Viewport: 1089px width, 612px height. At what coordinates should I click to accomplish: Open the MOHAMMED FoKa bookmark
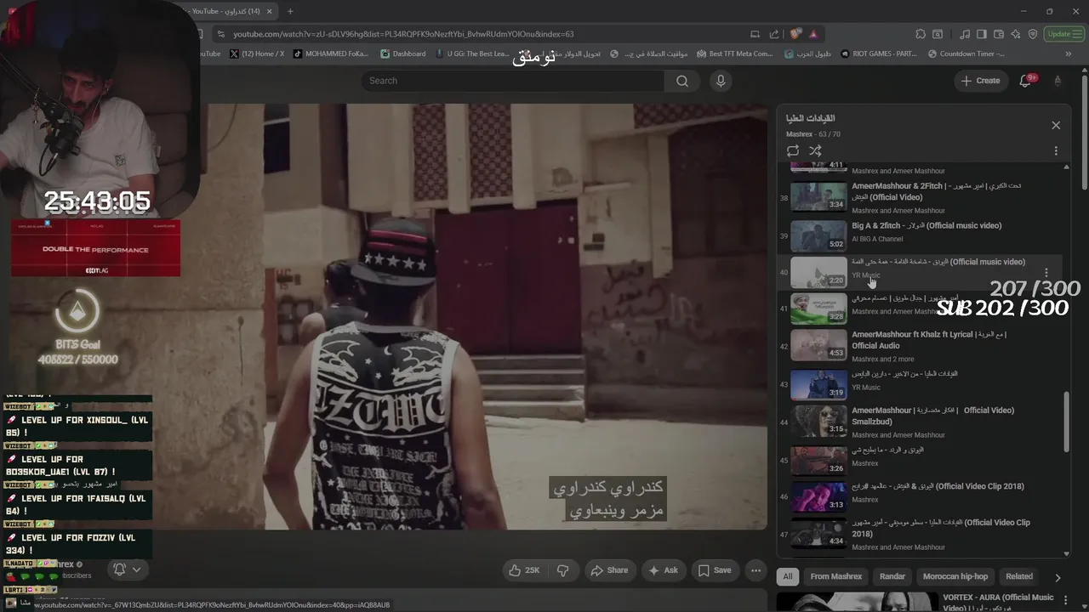click(x=331, y=54)
